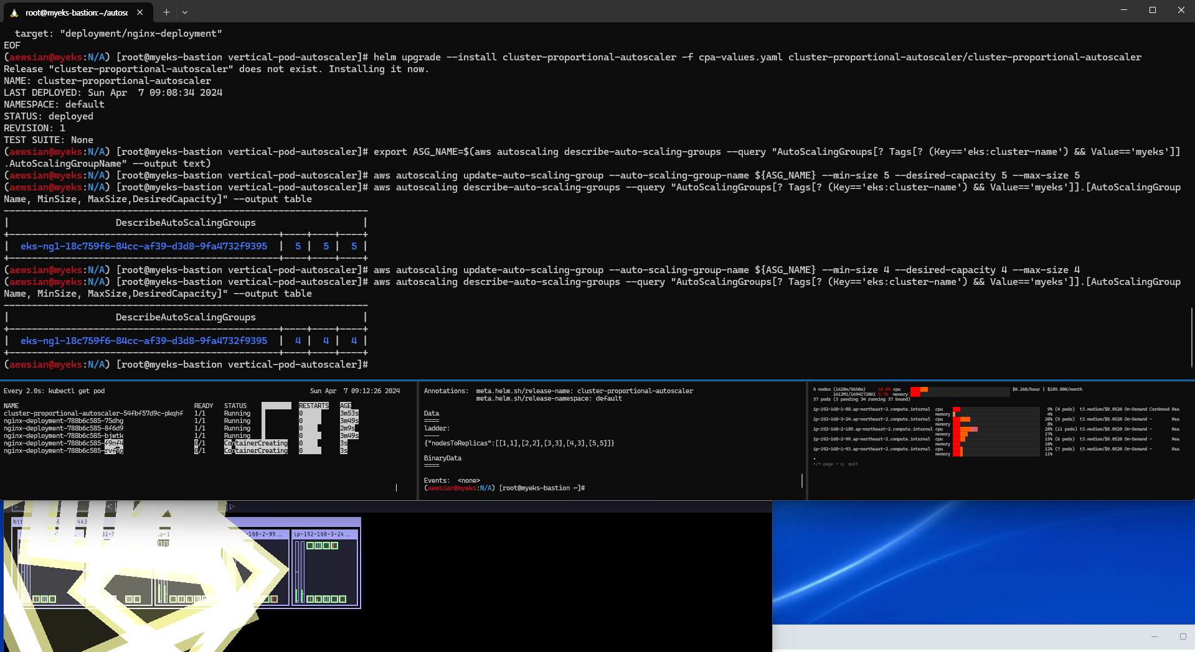Select the root@myeks-bastion terminal tab
Screen dimensions: 1195x652
tap(77, 12)
